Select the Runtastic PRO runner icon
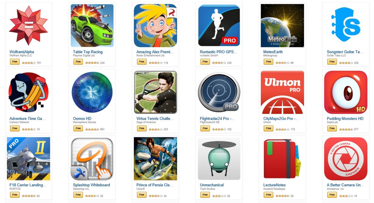Image resolution: width=374 pixels, height=203 pixels. pos(219,26)
